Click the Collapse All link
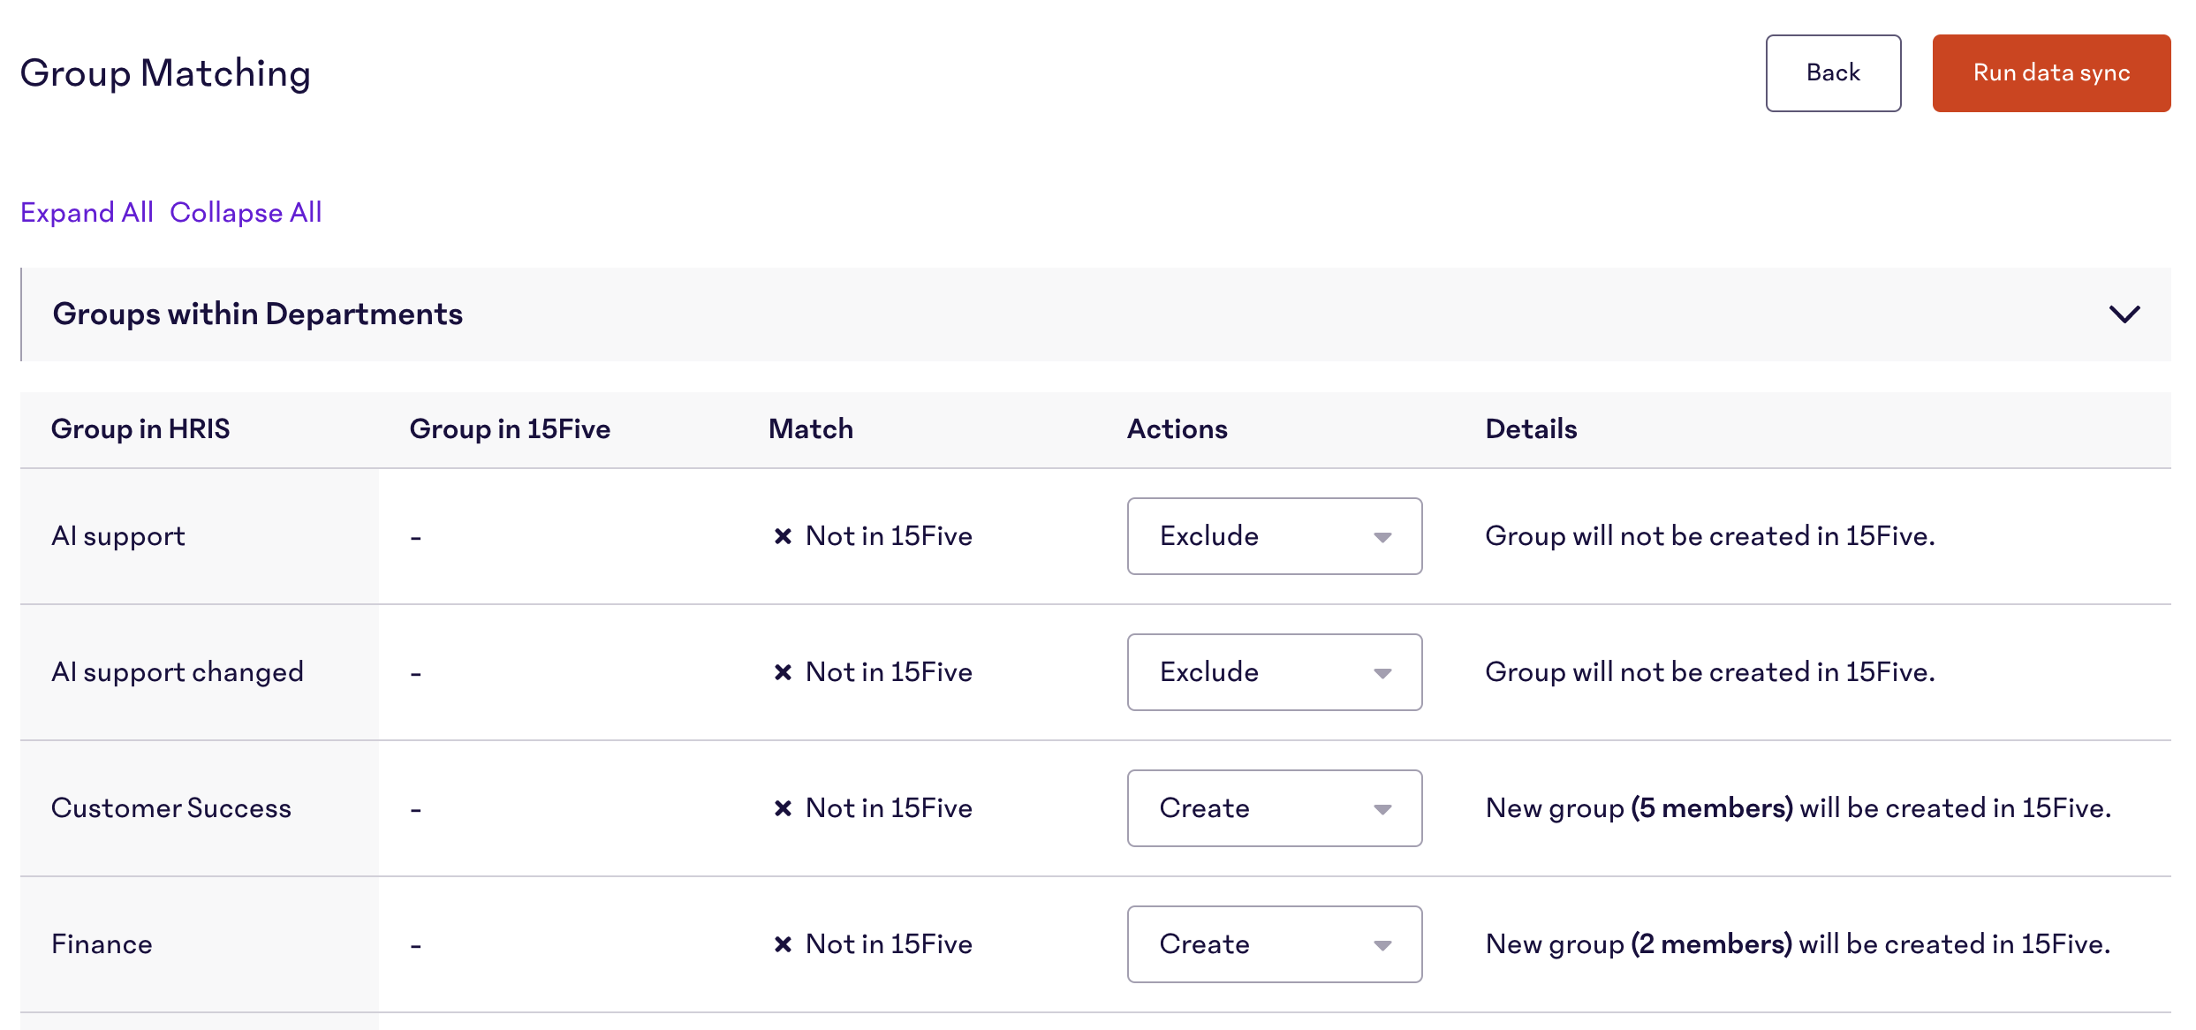The width and height of the screenshot is (2196, 1030). 246,213
